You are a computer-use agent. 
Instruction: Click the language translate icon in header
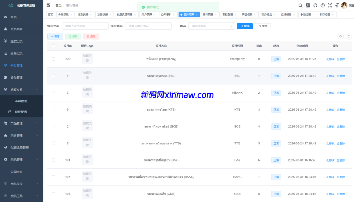(308, 6)
